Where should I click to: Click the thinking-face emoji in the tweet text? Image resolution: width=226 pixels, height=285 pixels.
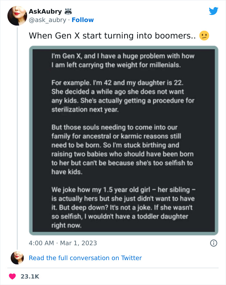(x=205, y=35)
